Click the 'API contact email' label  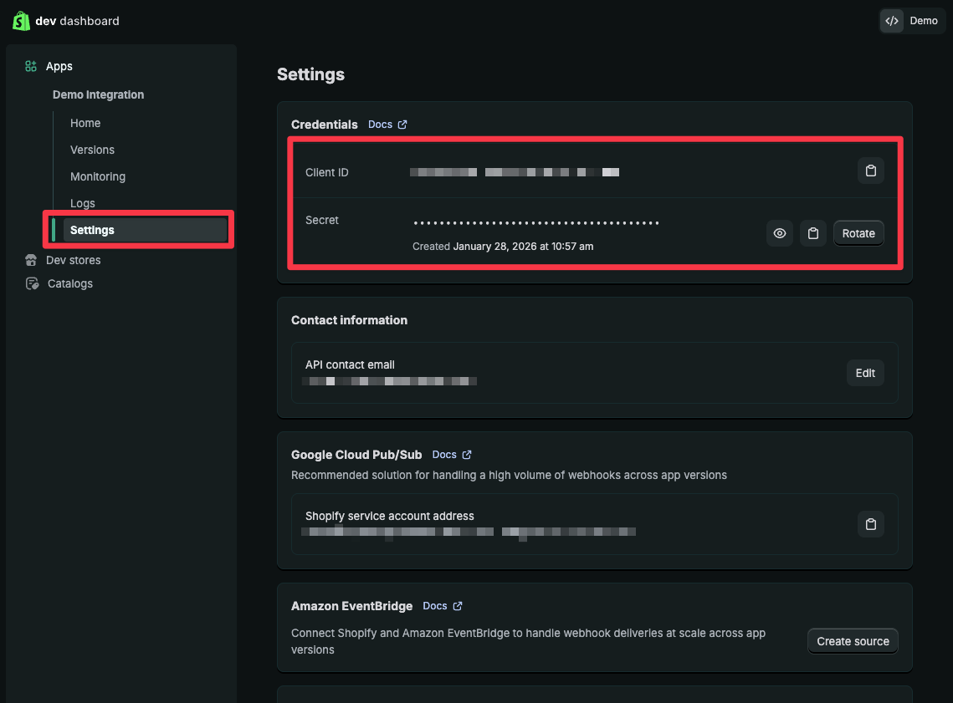(x=350, y=364)
